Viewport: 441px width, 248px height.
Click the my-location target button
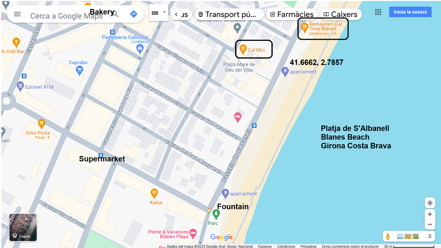430,203
